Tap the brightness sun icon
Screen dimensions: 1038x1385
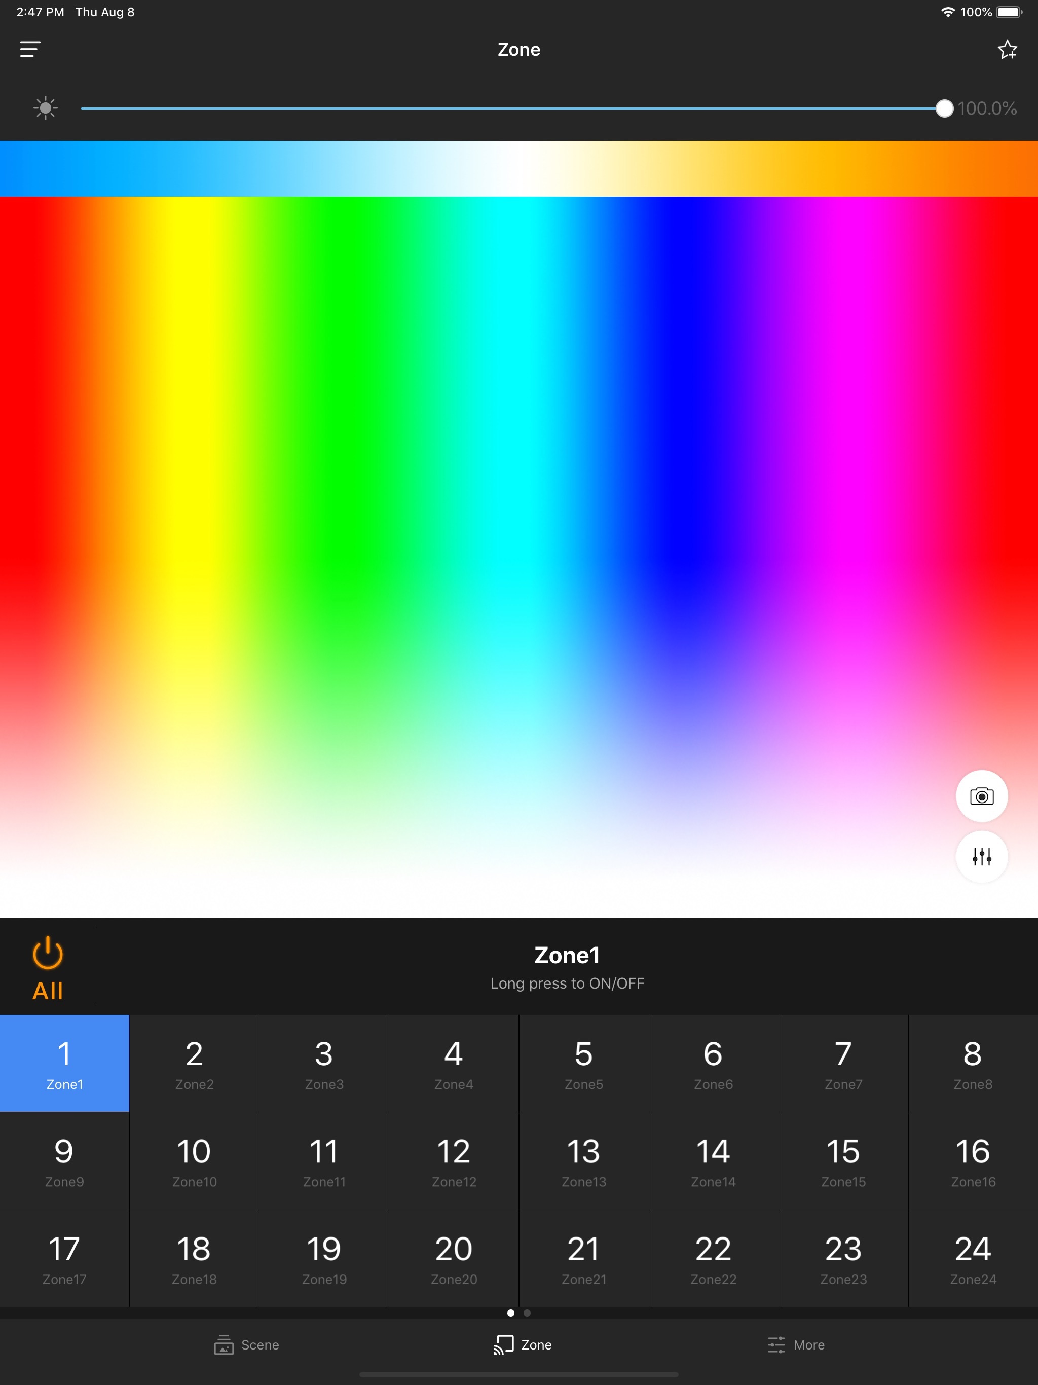click(x=45, y=108)
